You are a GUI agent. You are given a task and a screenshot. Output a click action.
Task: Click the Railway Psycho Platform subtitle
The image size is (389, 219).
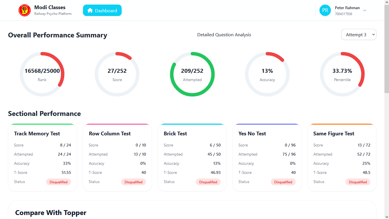click(x=53, y=14)
